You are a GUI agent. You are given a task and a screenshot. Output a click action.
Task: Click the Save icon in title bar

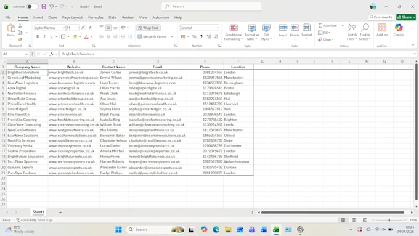(x=44, y=6)
